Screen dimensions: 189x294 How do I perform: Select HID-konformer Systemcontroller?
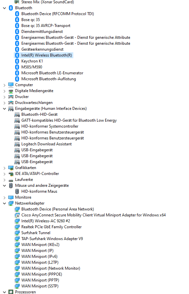[x=50, y=126]
